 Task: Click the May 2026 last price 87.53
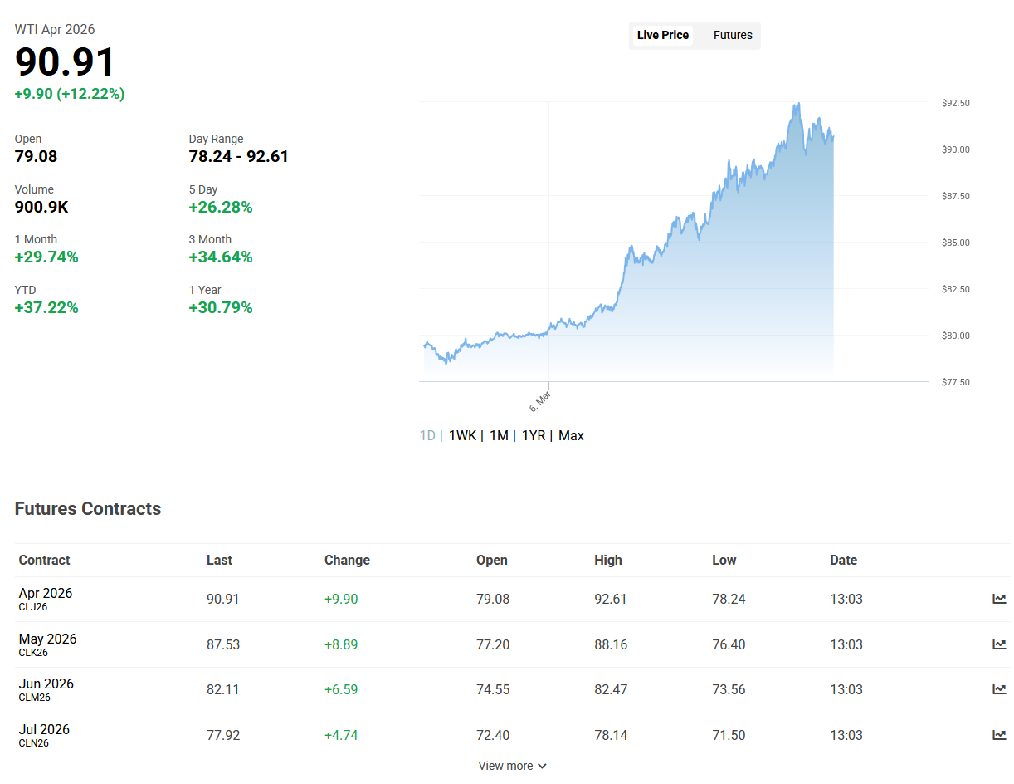click(223, 644)
